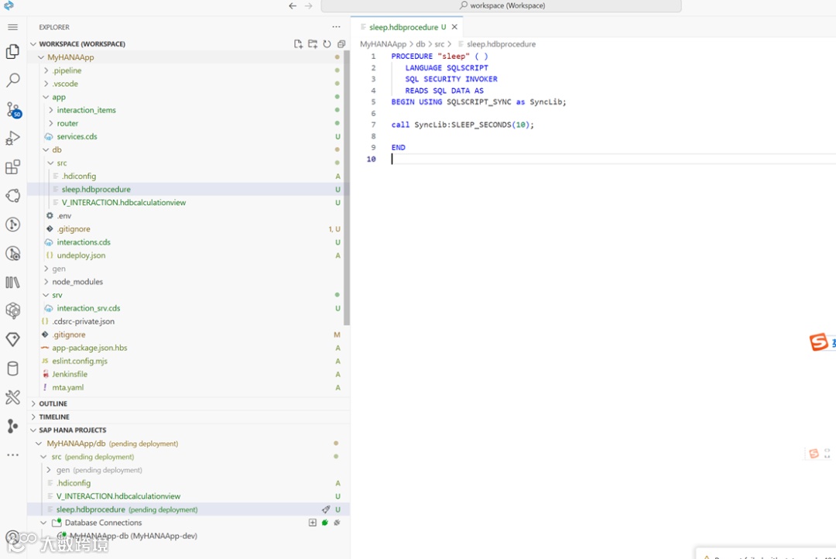Collapse all folders in Explorer
This screenshot has width=836, height=559.
coord(341,44)
